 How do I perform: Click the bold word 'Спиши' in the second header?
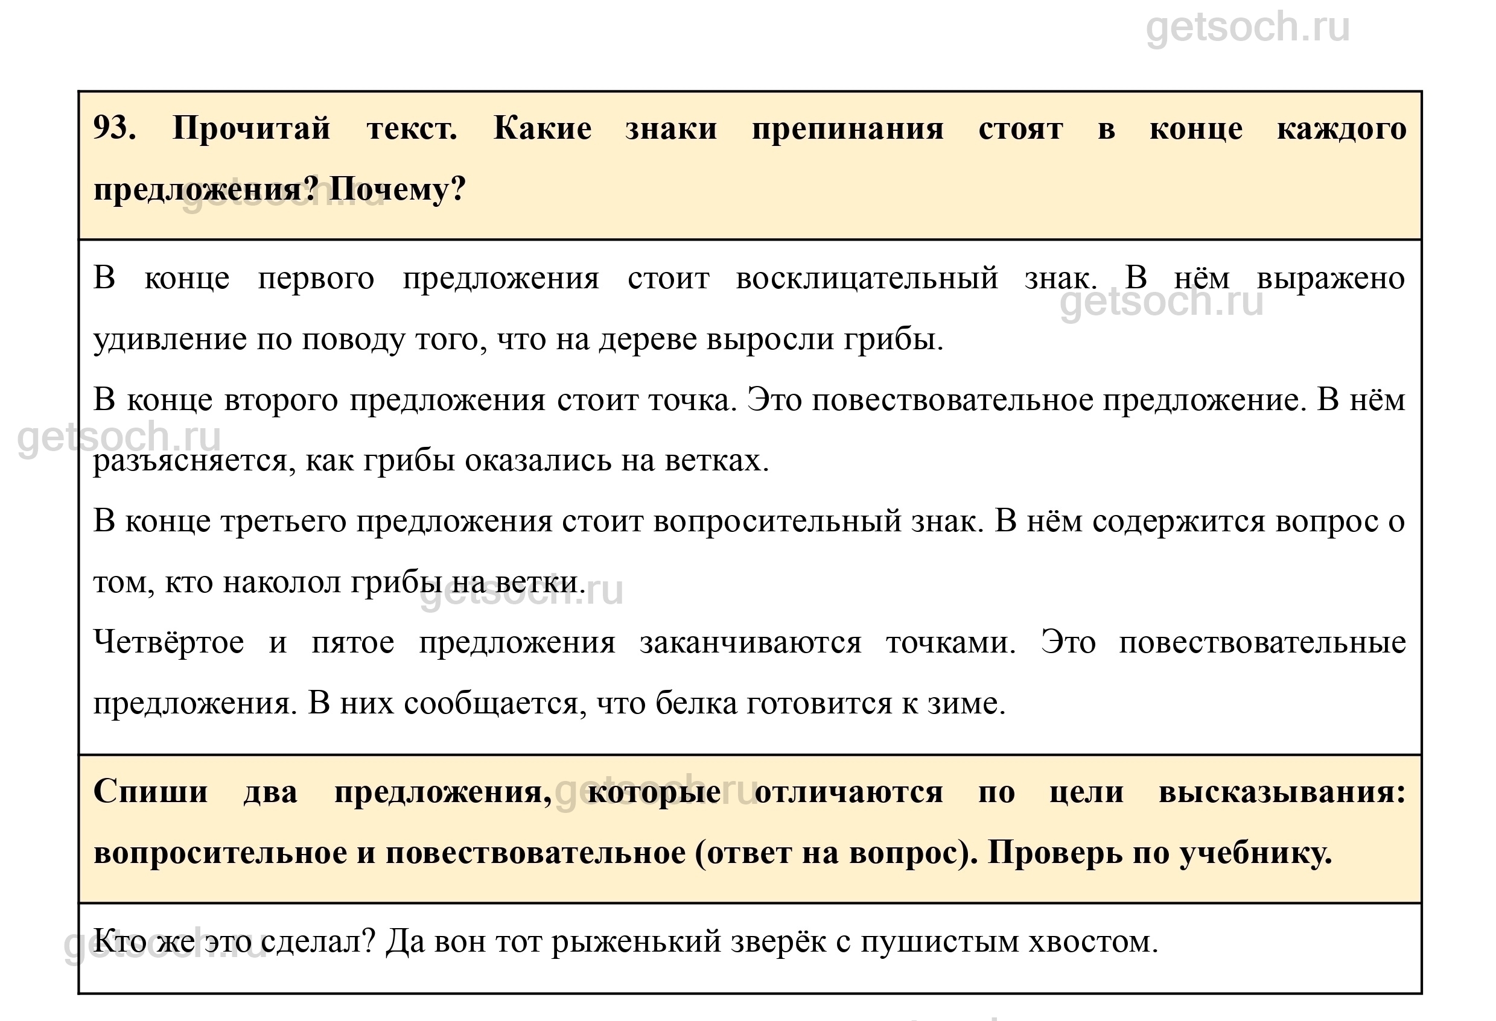click(151, 791)
